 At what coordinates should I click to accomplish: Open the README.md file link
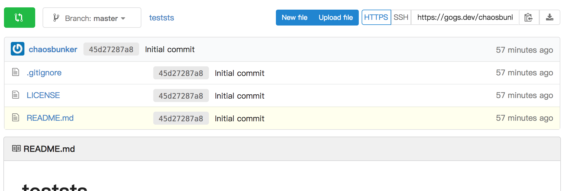(50, 118)
